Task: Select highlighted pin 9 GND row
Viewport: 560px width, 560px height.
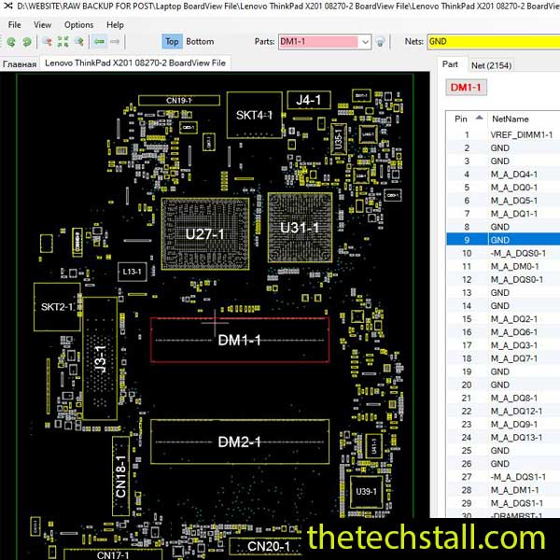Action: click(503, 240)
